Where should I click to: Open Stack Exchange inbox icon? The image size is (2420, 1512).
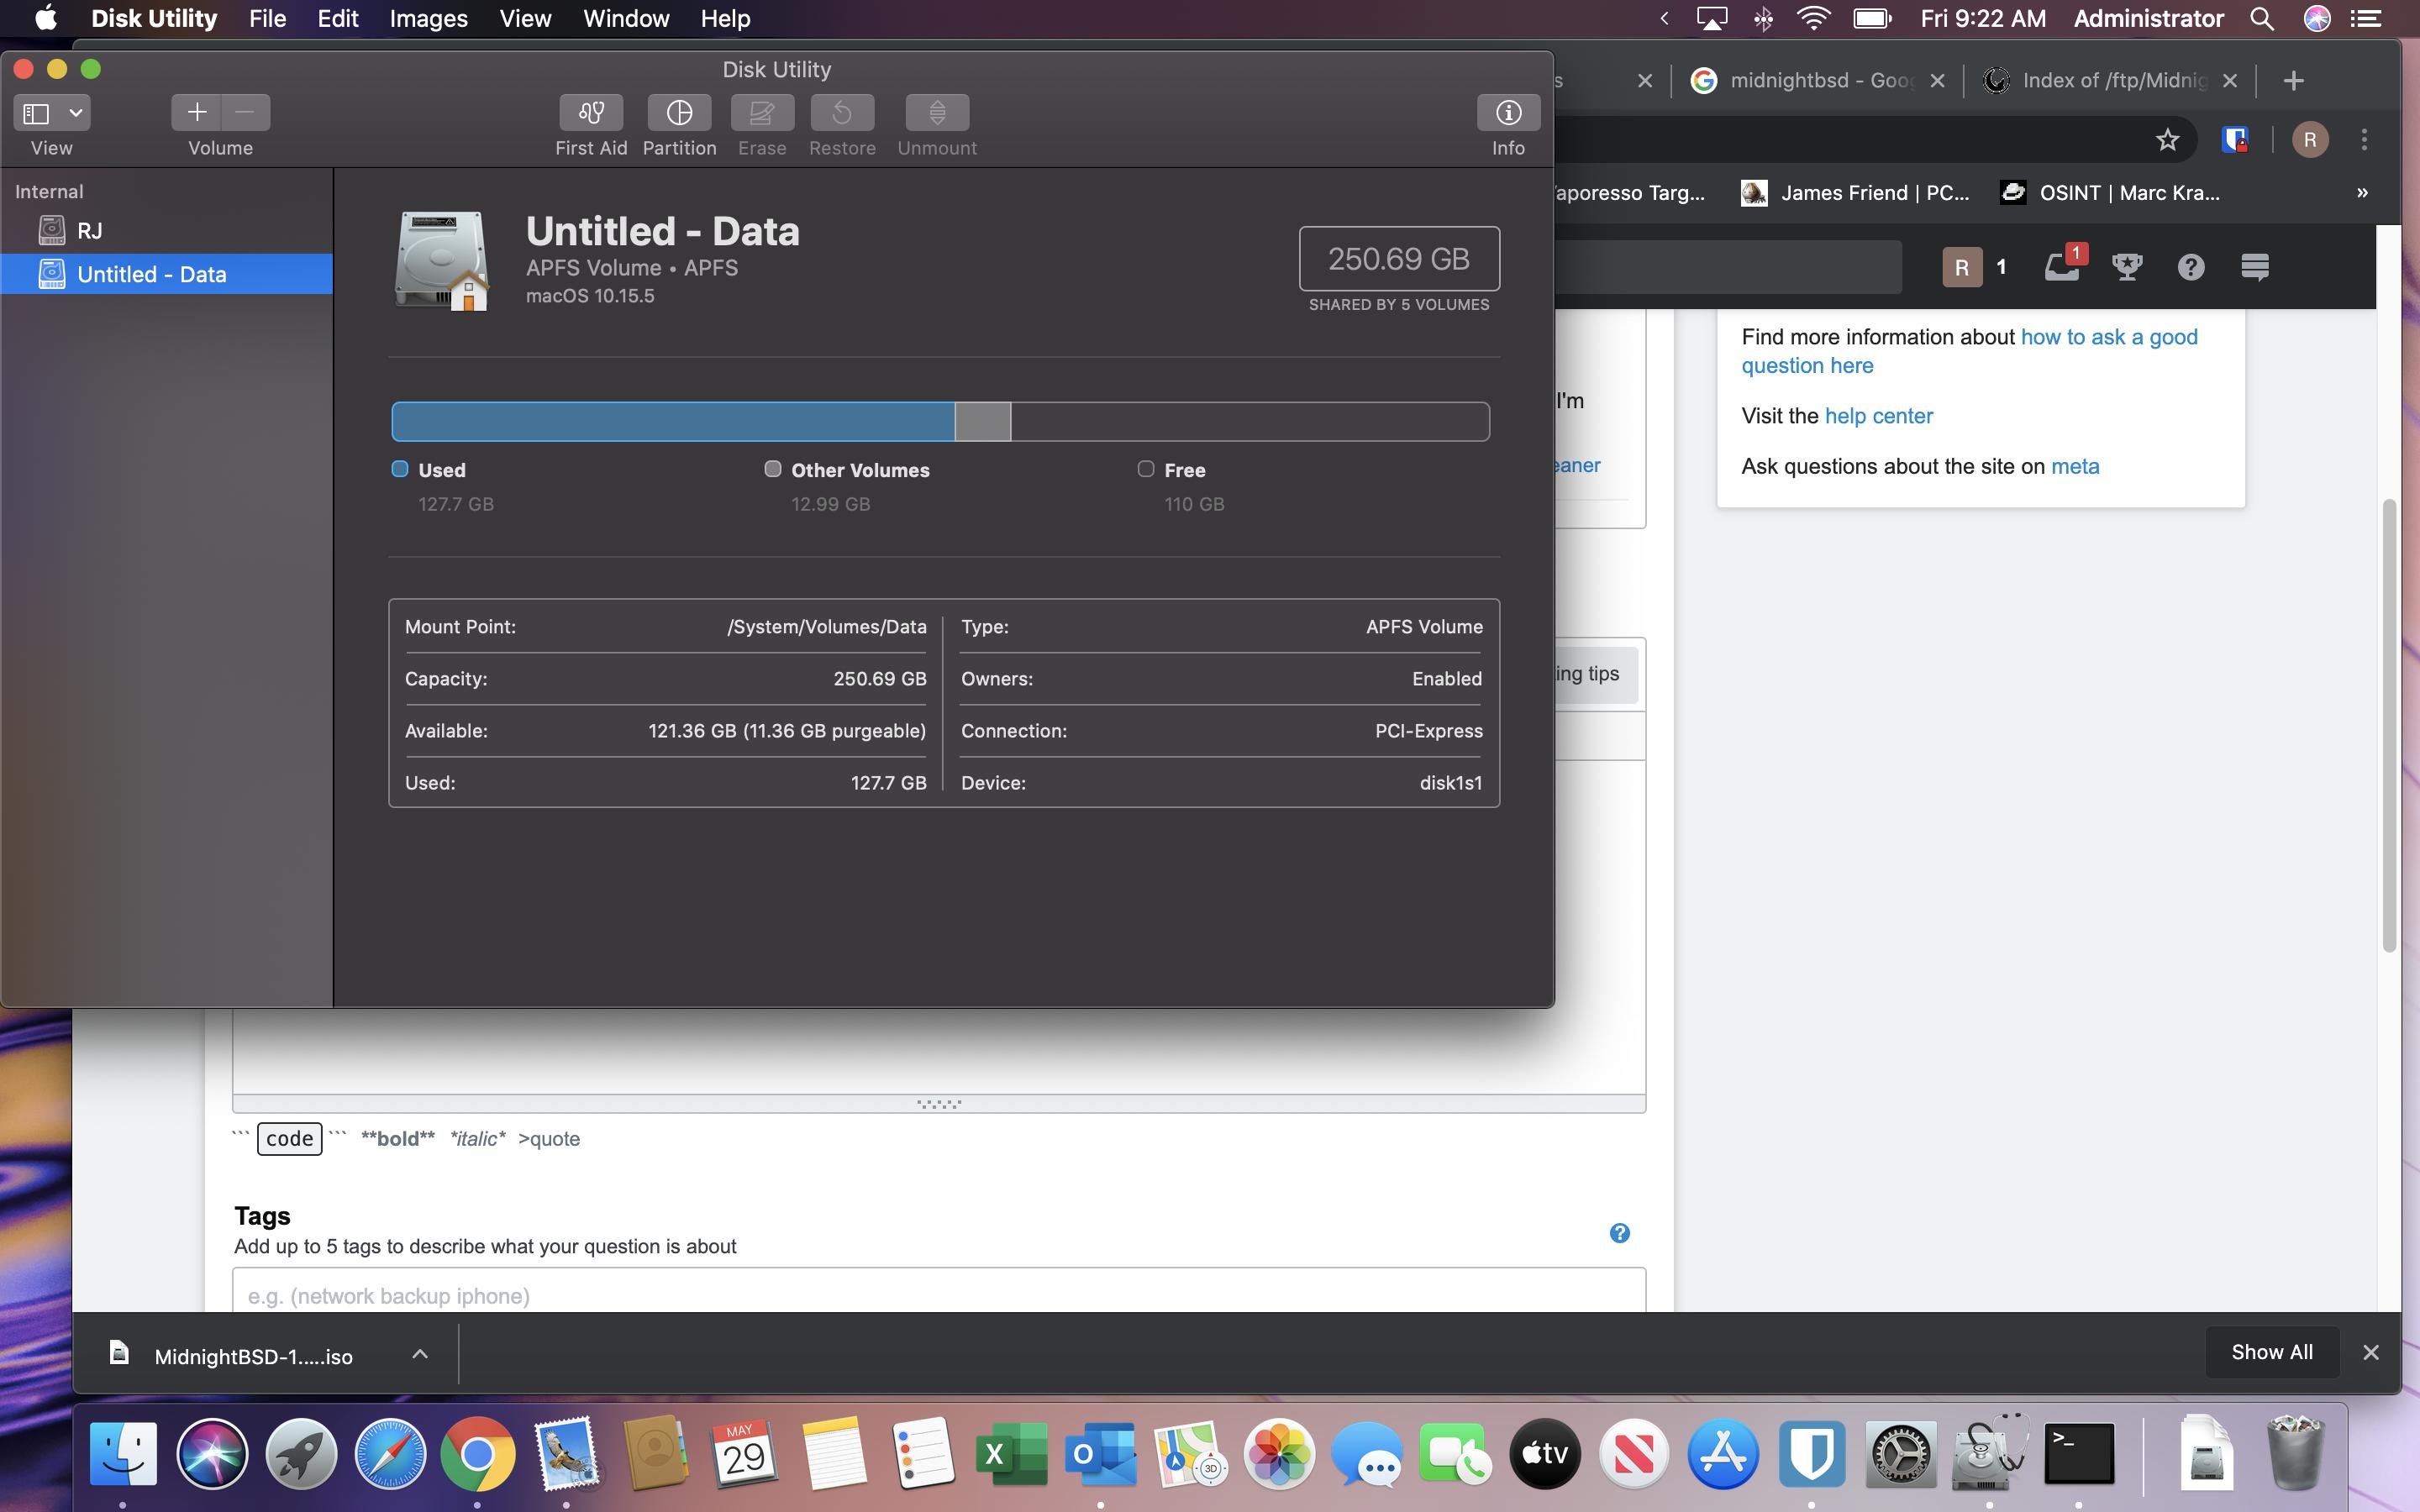pos(2062,266)
